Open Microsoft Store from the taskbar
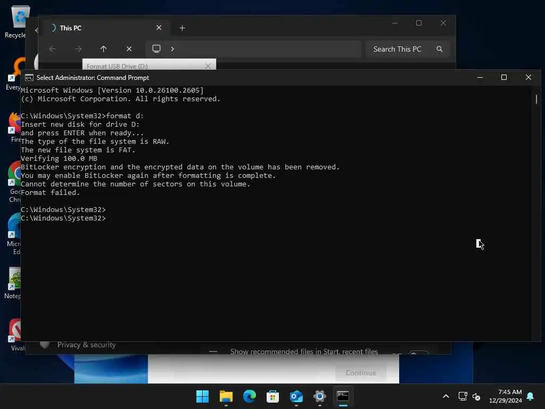545x409 pixels. click(272, 396)
